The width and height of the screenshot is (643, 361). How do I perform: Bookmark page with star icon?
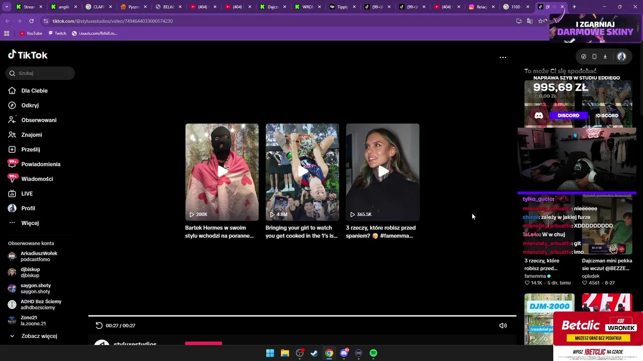point(540,21)
